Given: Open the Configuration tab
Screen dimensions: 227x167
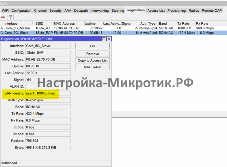Looking at the screenshot, I should [x=21, y=11].
